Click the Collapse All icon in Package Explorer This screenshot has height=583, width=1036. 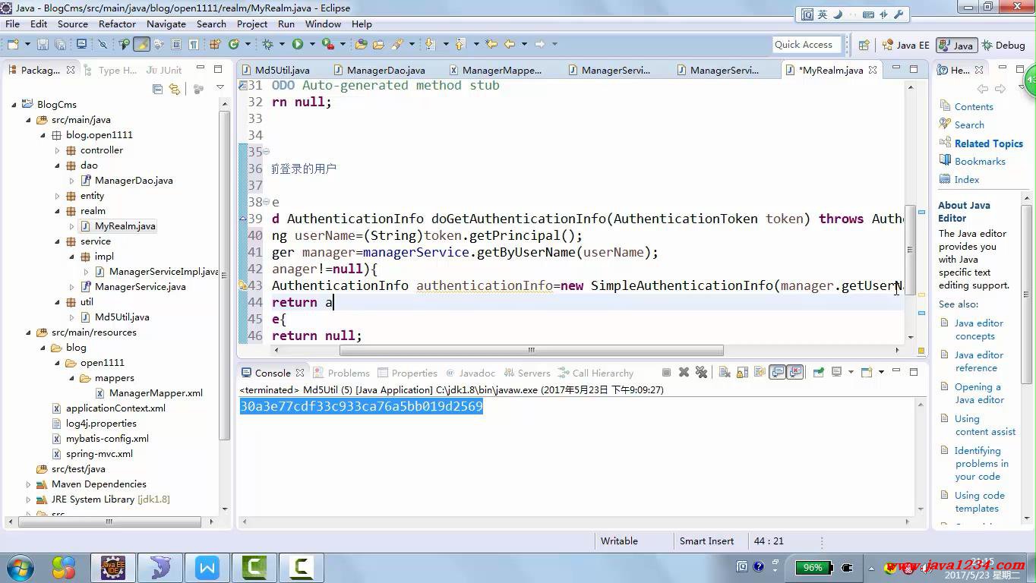click(157, 89)
